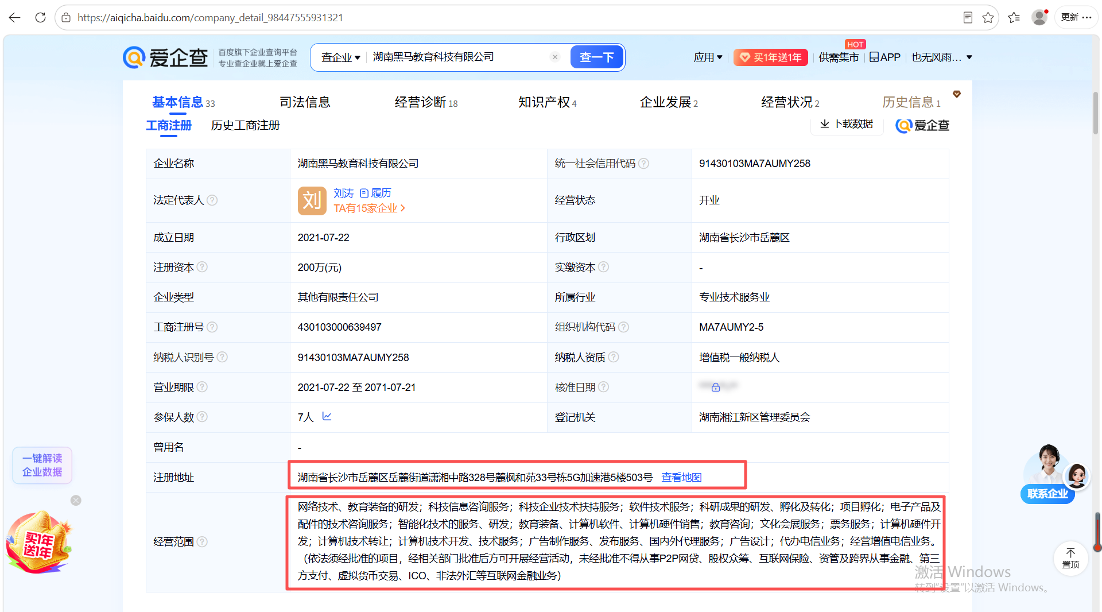1102x612 pixels.
Task: Expand the 也无风雨 user account menu
Action: (x=941, y=57)
